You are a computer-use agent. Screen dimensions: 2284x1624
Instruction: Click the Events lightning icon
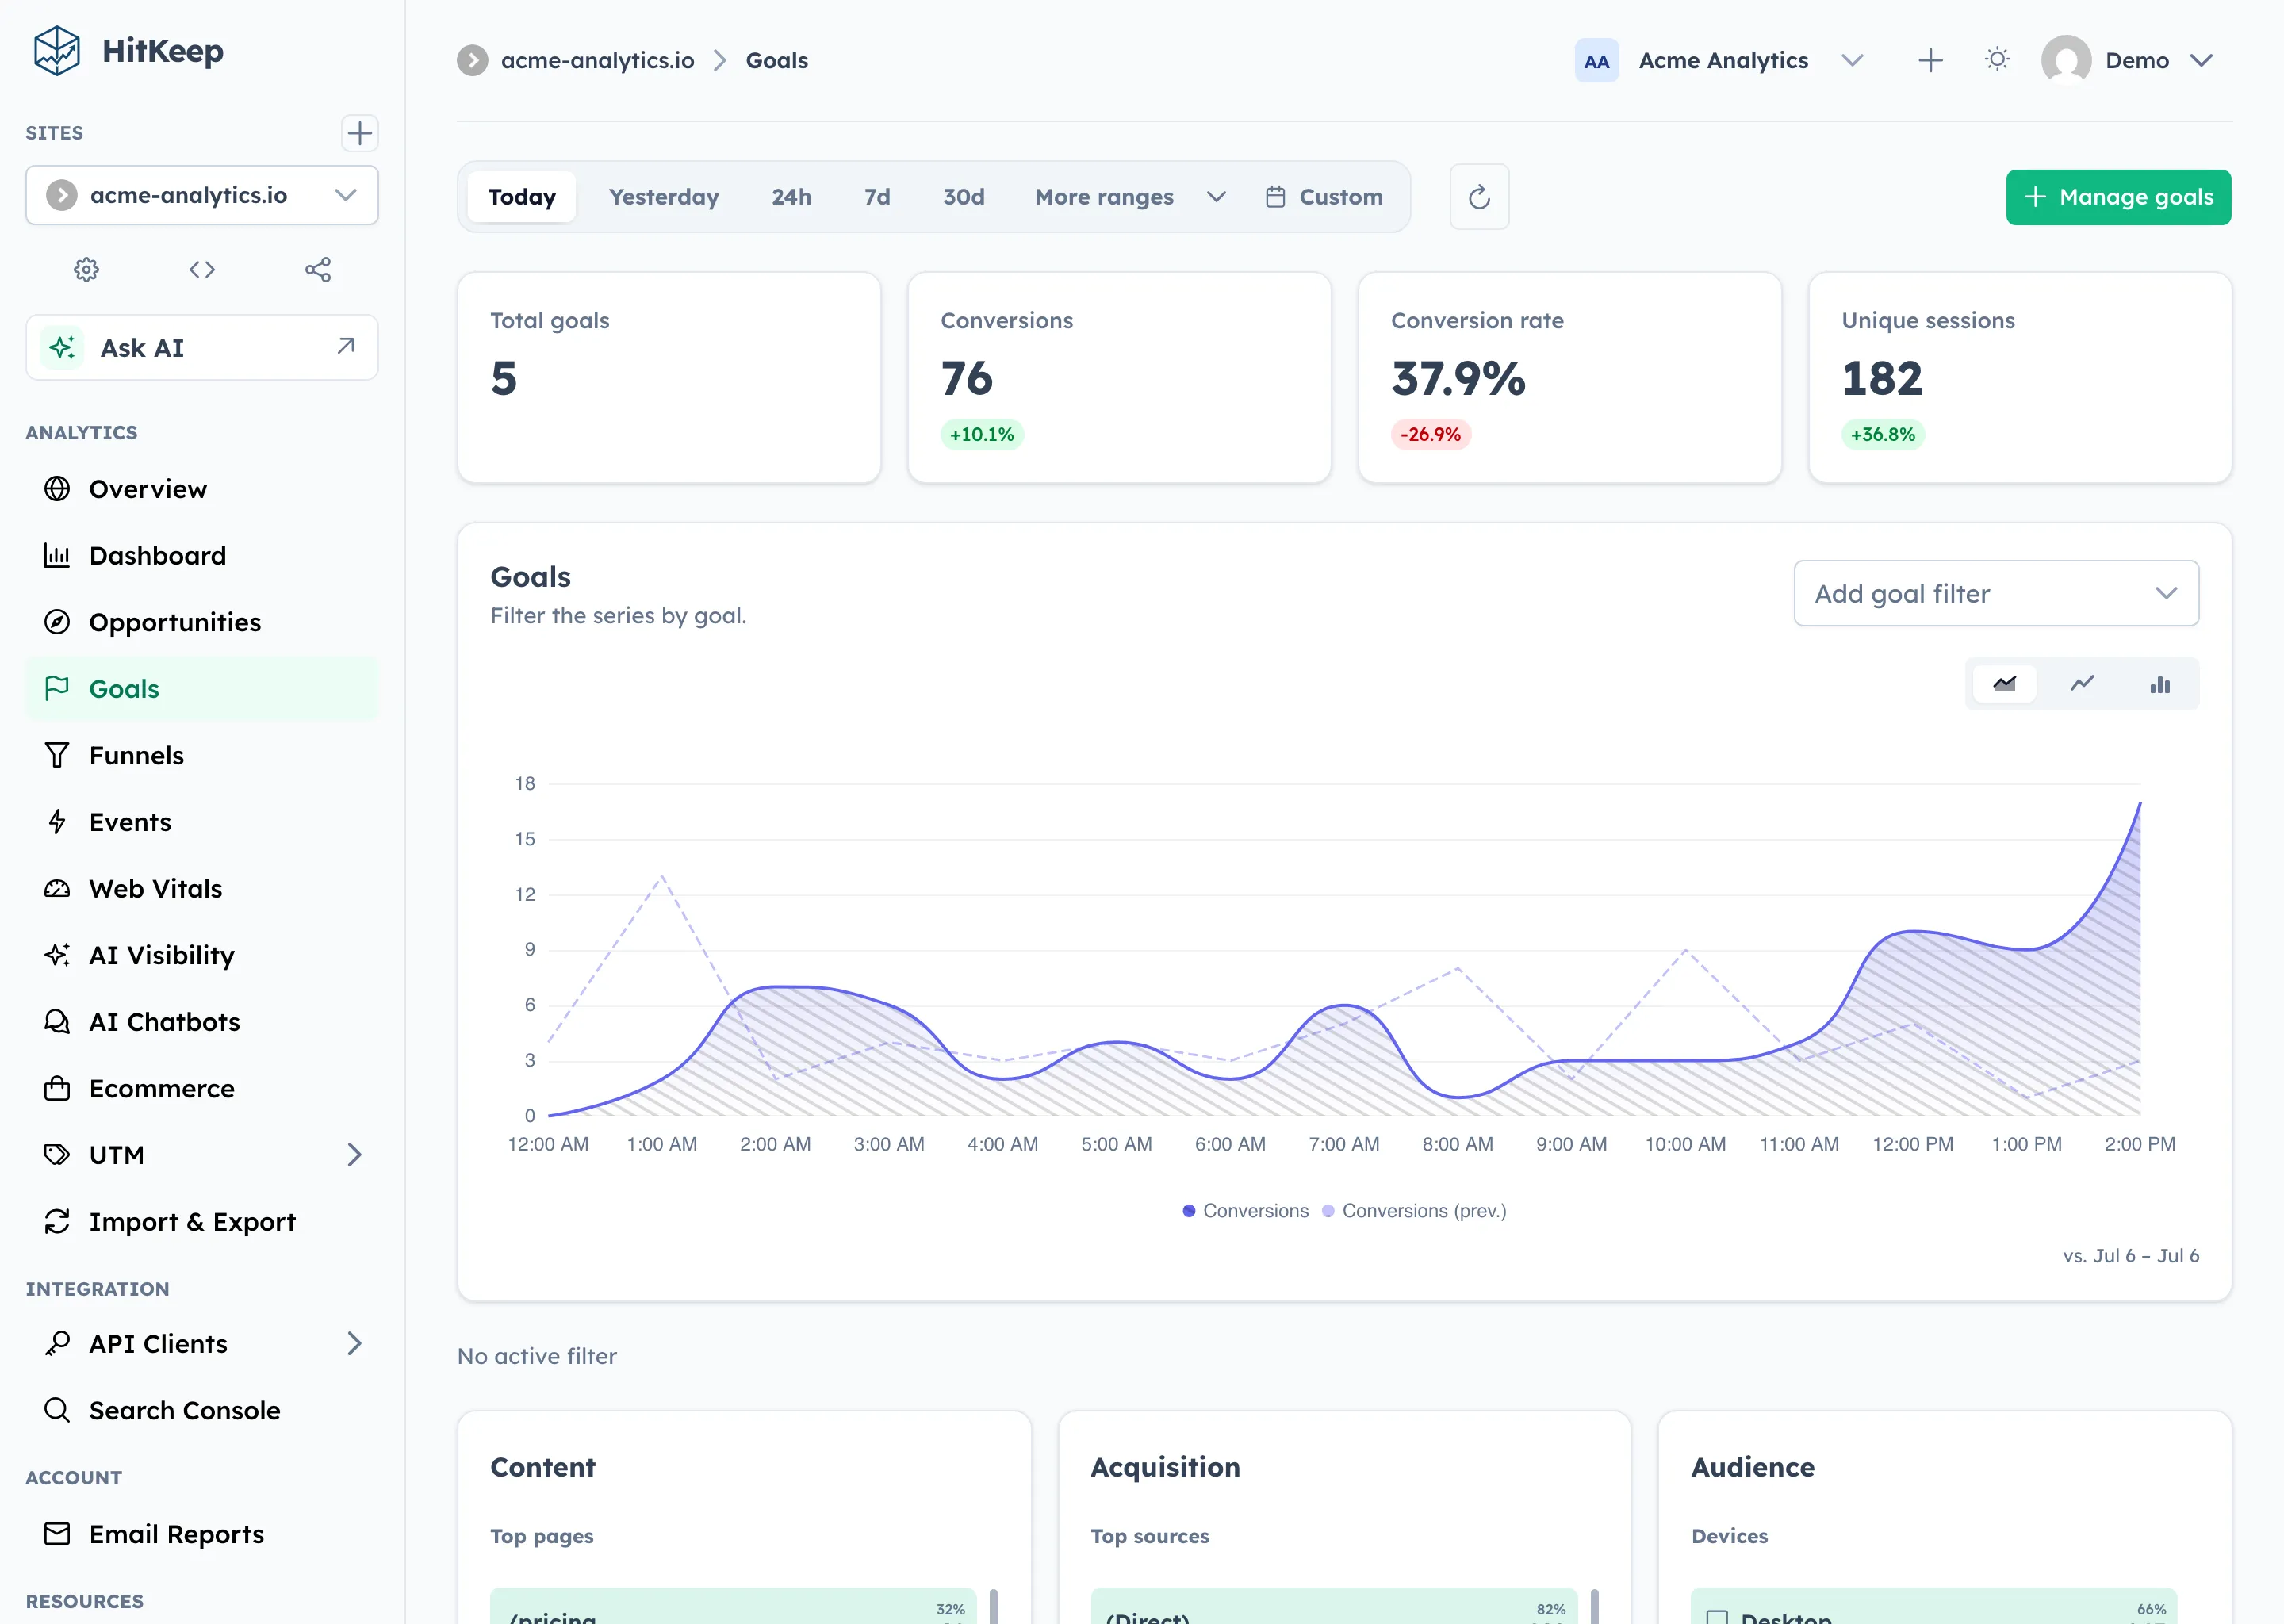tap(57, 822)
